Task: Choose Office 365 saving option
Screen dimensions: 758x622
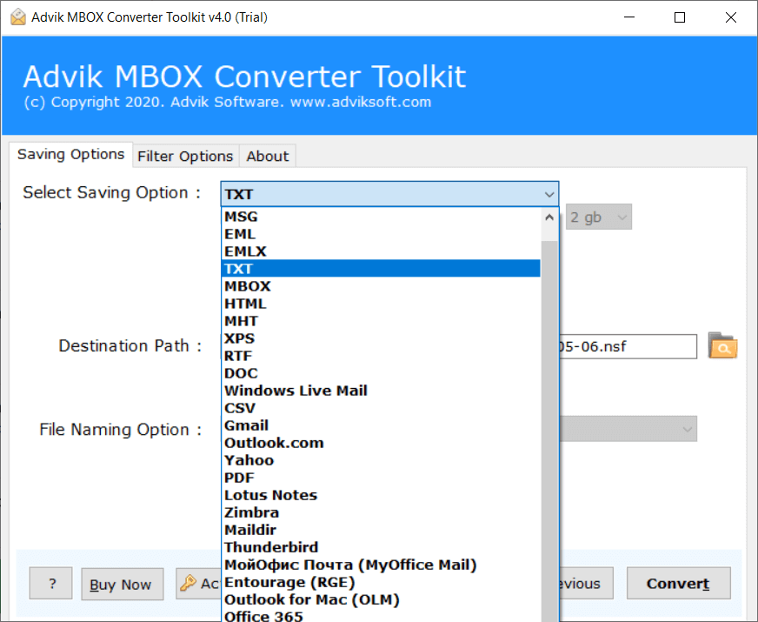Action: point(381,615)
